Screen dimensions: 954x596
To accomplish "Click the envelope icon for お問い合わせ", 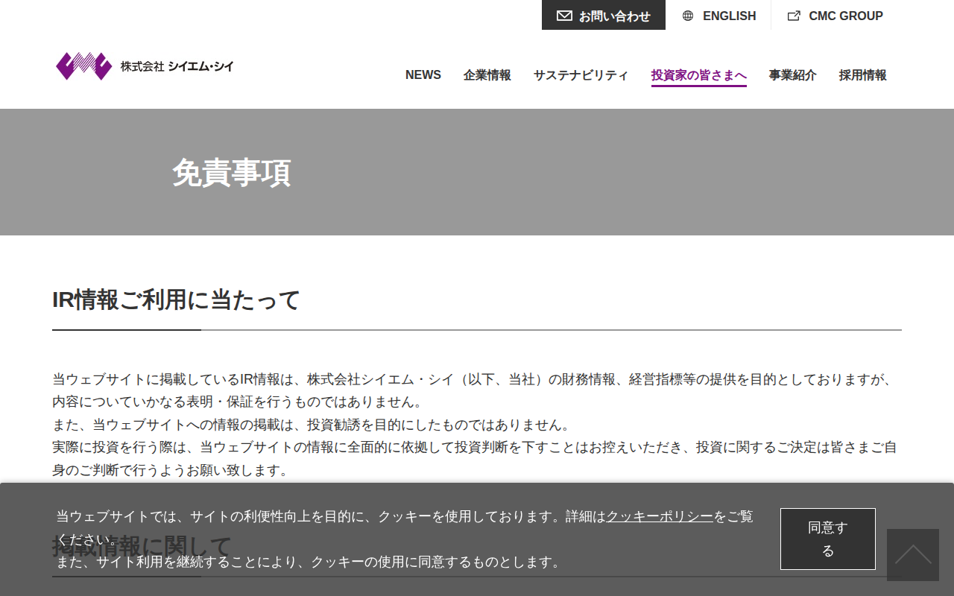I will [564, 16].
